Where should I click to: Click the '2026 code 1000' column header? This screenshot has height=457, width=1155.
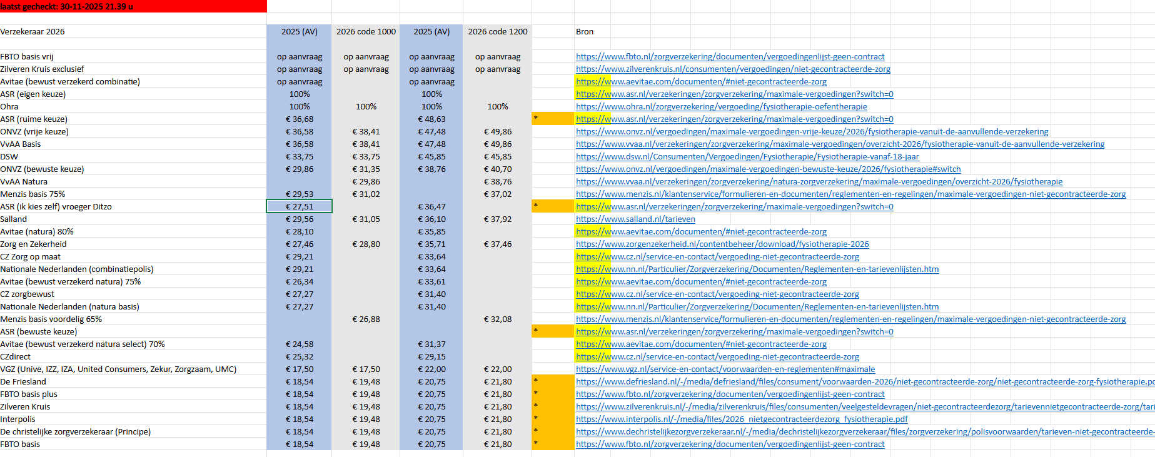point(366,31)
